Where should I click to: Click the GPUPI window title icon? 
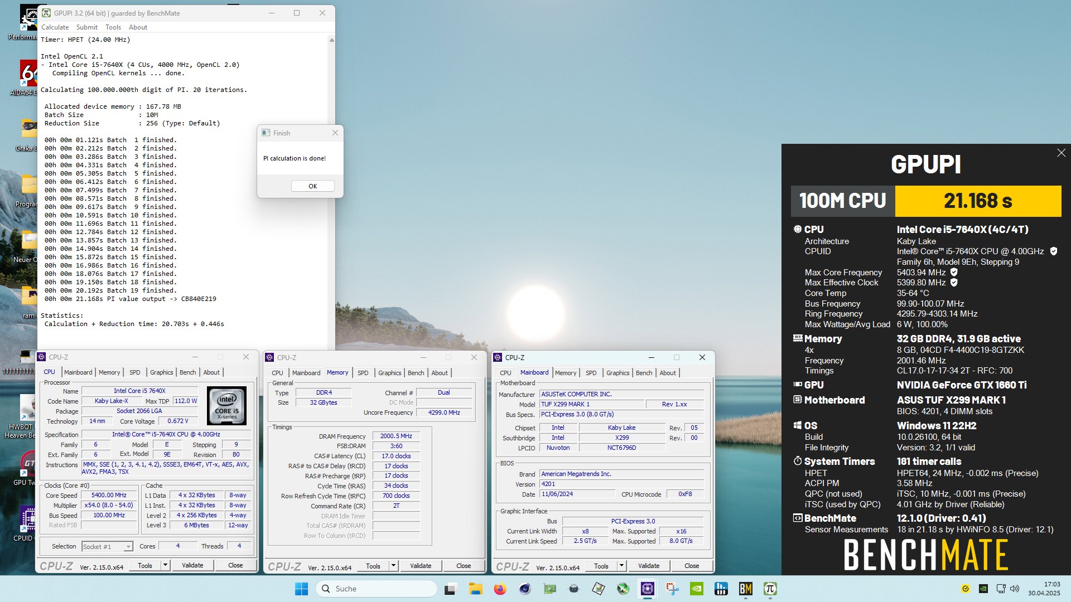pos(46,13)
